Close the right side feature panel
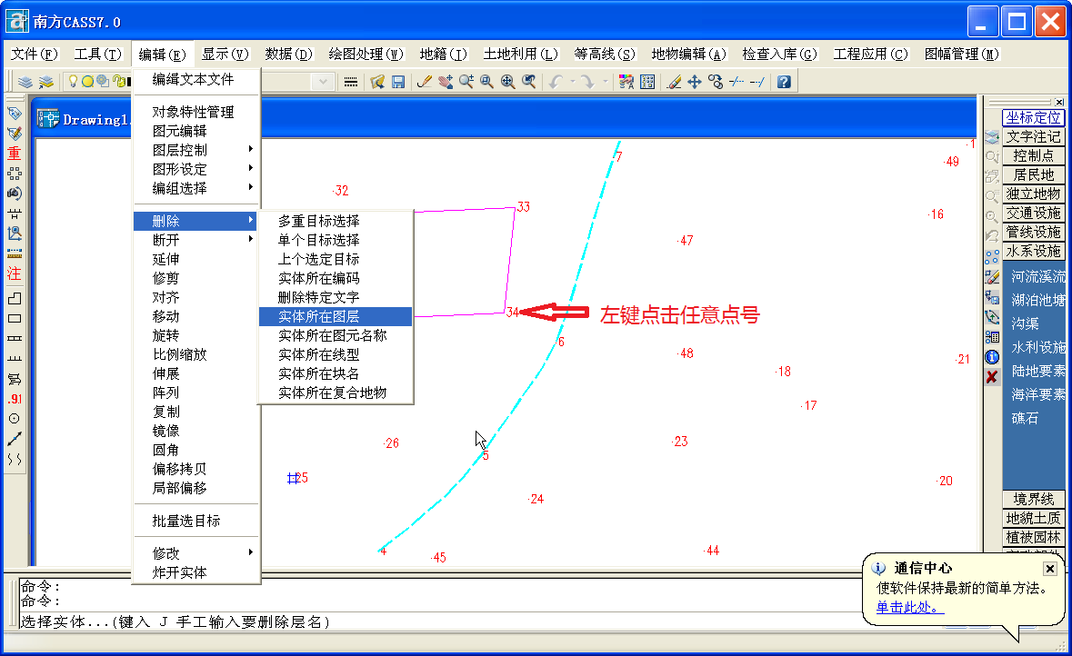1072x656 pixels. [1059, 103]
